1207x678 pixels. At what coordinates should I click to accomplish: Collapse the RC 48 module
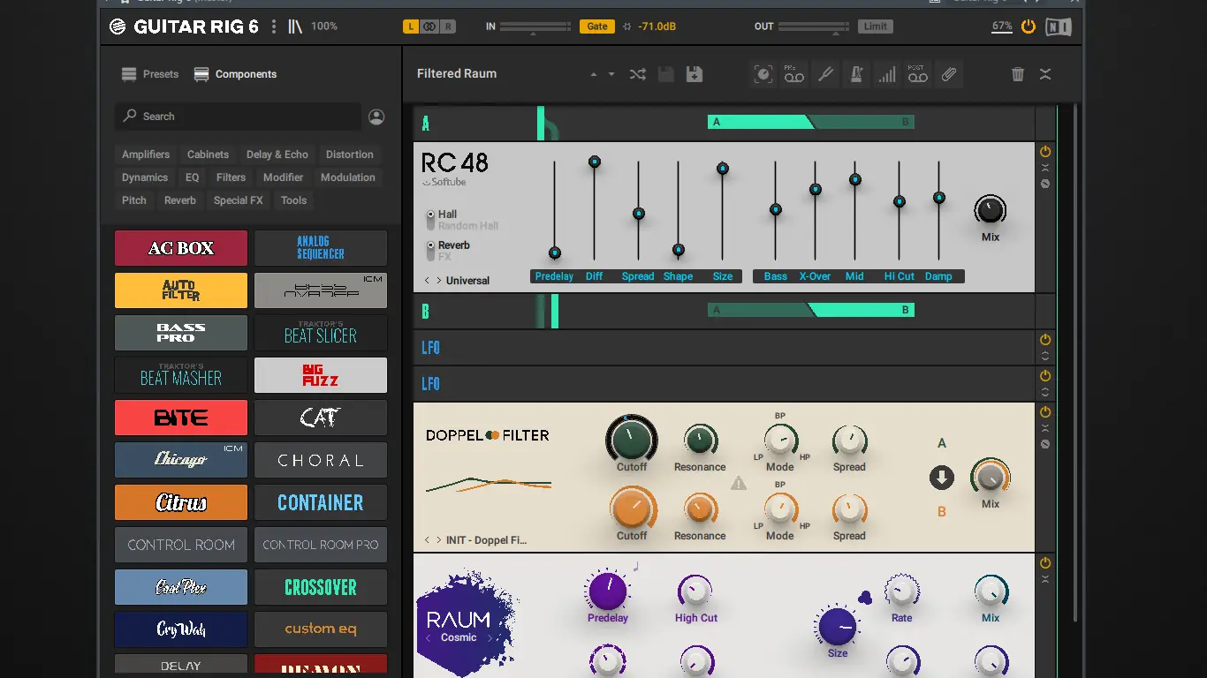1045,168
